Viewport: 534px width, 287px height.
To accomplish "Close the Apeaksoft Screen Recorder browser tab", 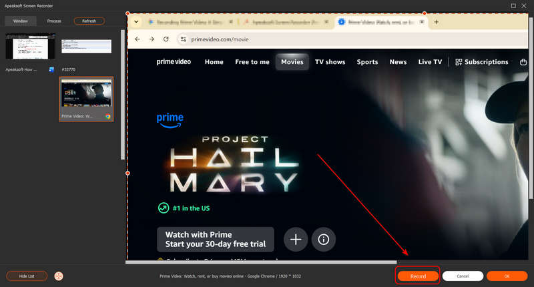I will (x=326, y=22).
